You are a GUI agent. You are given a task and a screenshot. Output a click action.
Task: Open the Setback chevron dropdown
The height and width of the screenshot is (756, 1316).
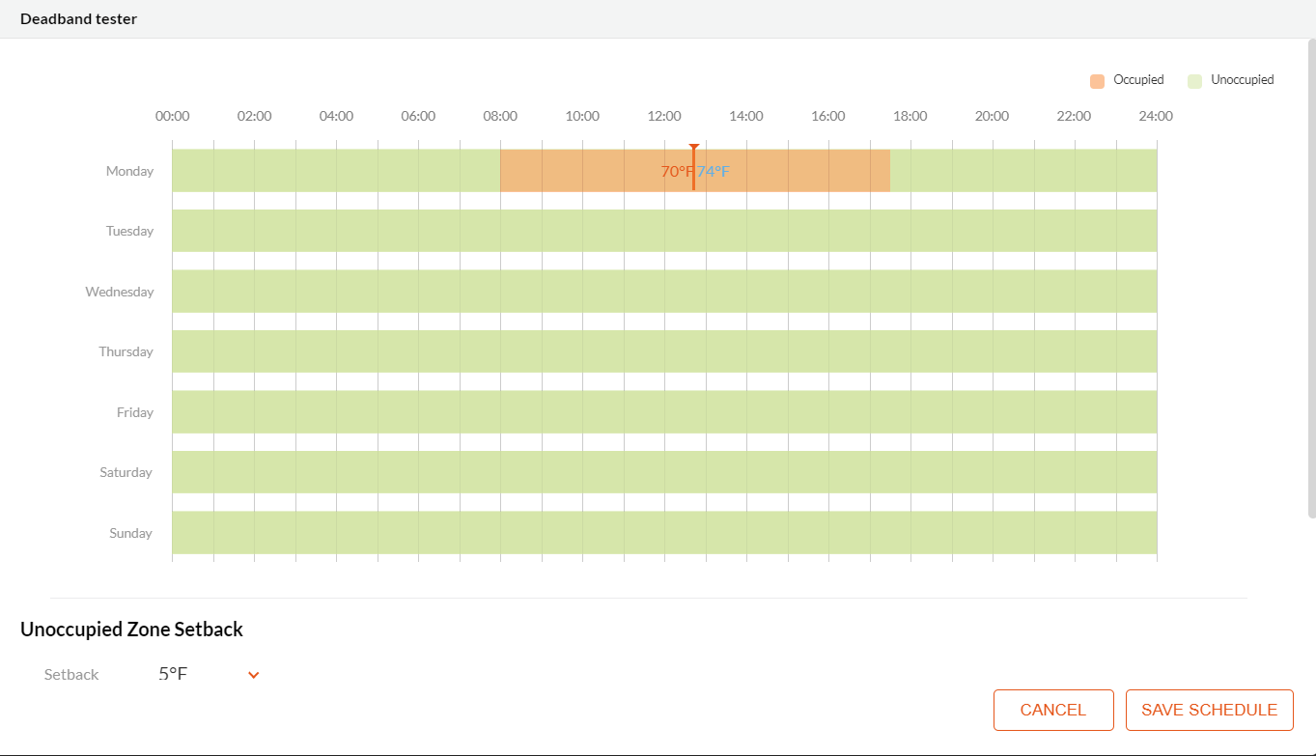(x=254, y=675)
